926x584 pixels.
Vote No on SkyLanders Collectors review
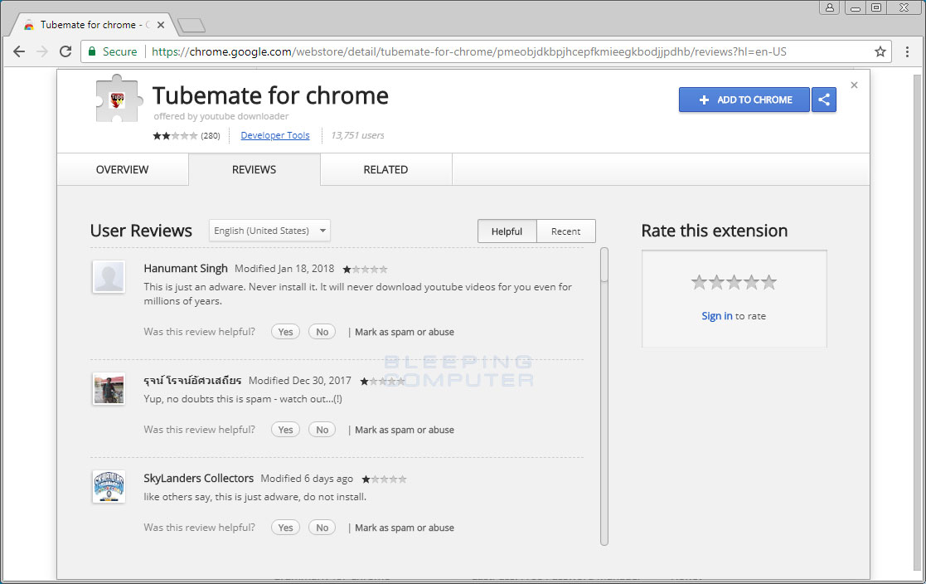coord(322,528)
